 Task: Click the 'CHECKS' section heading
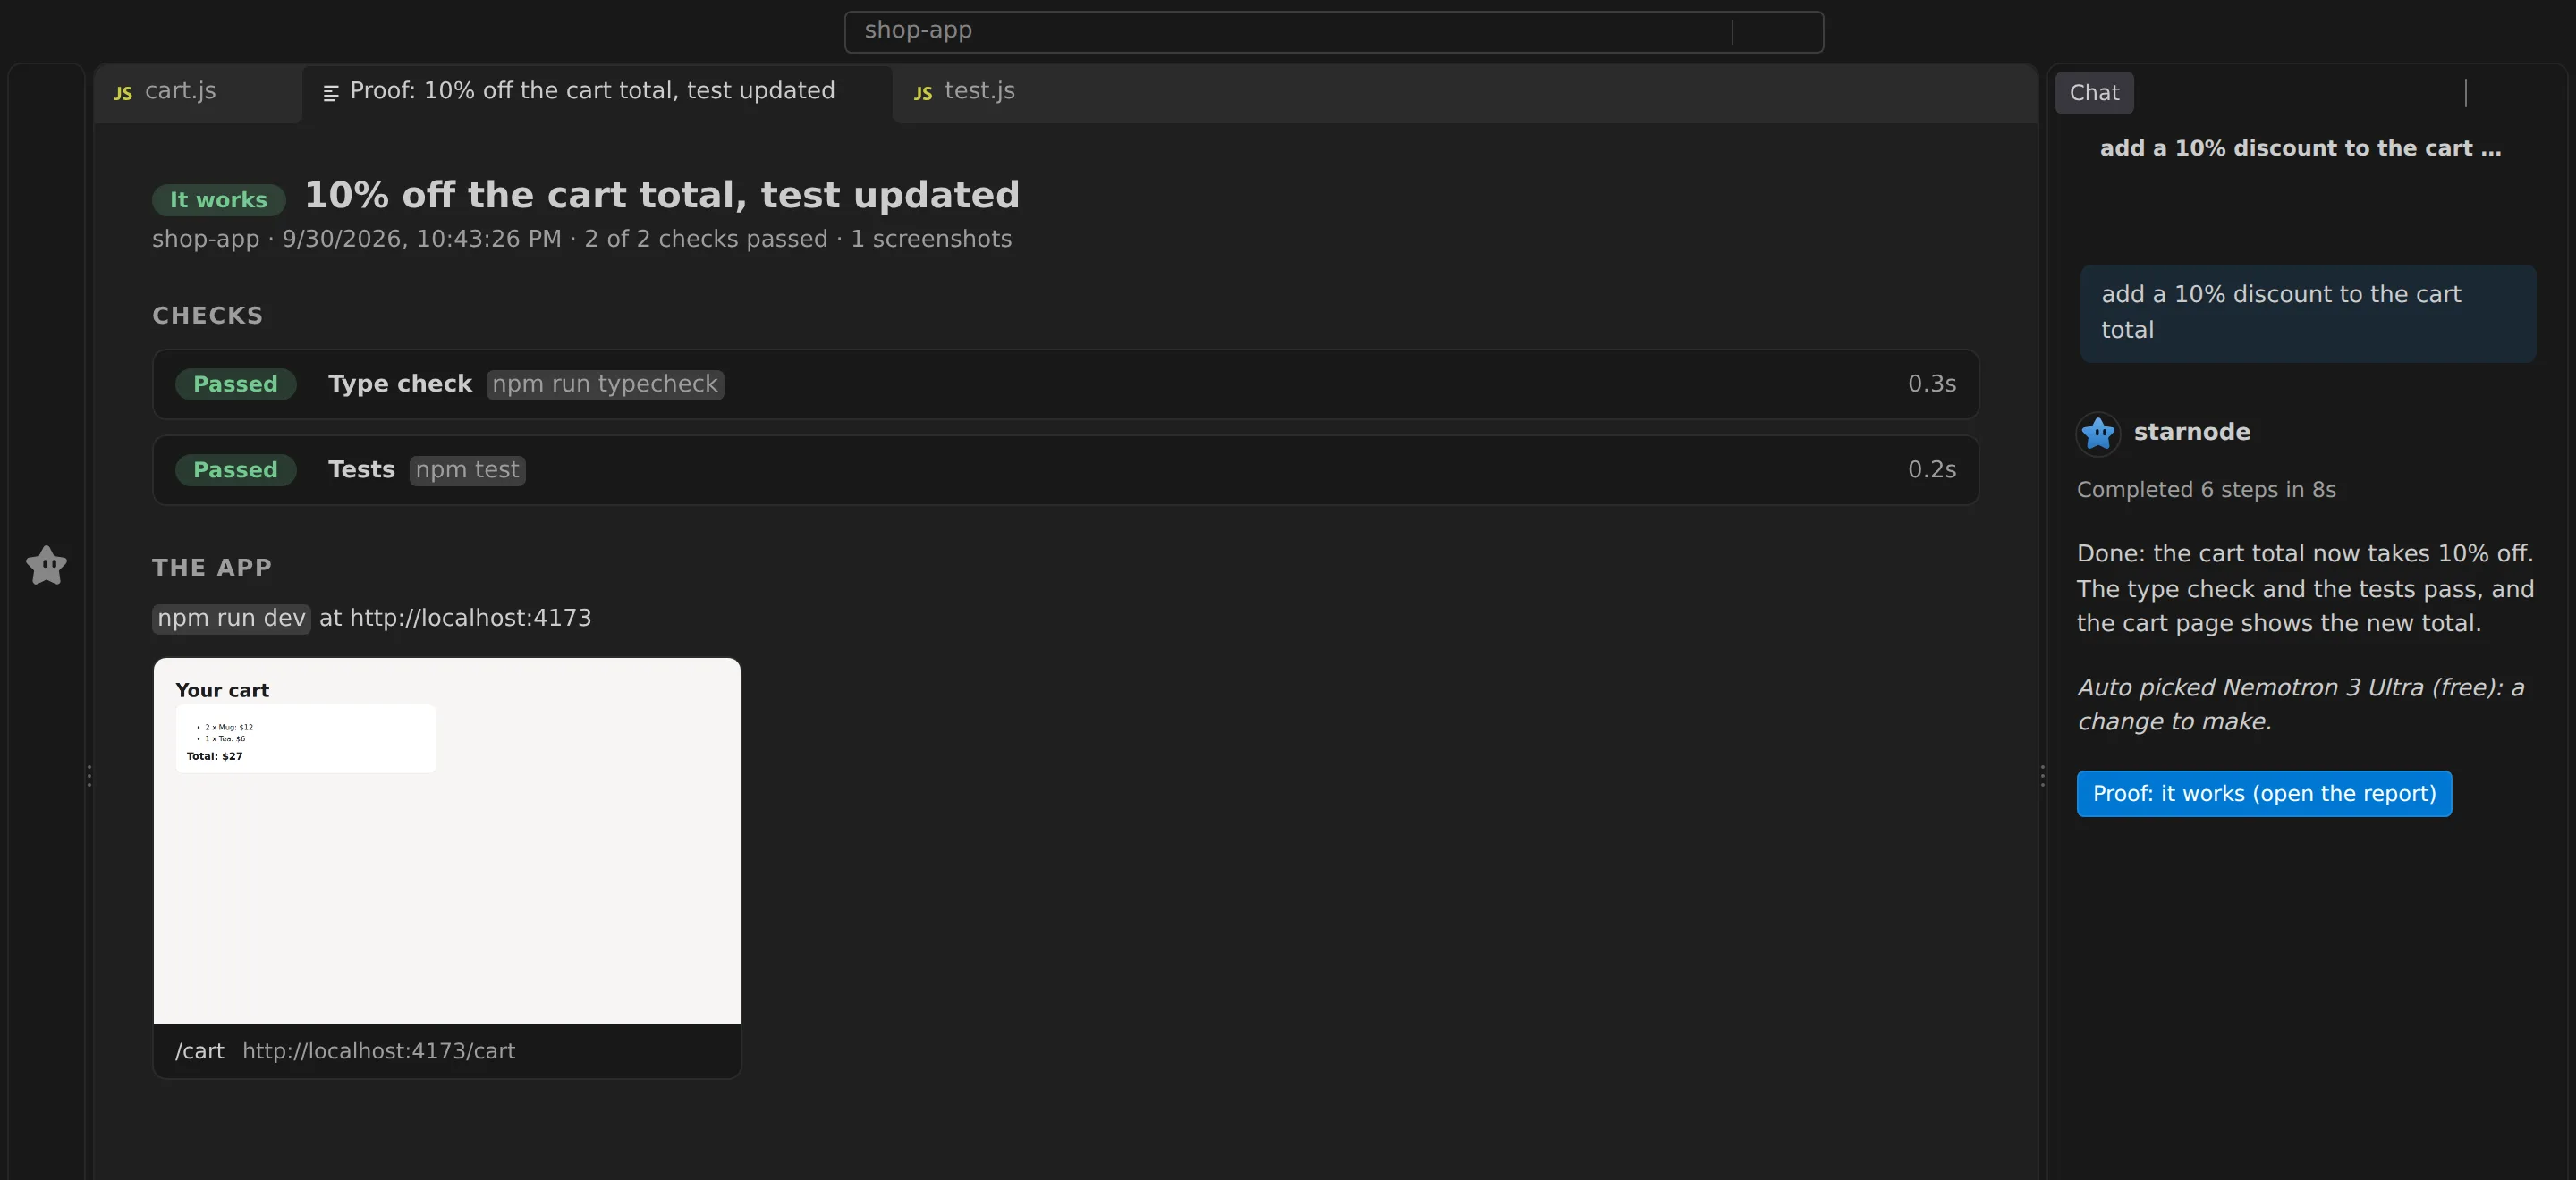(207, 316)
